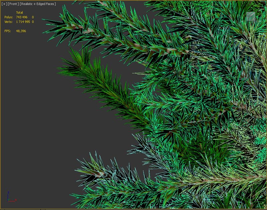Click the Total column header in statistics

[x=20, y=12]
